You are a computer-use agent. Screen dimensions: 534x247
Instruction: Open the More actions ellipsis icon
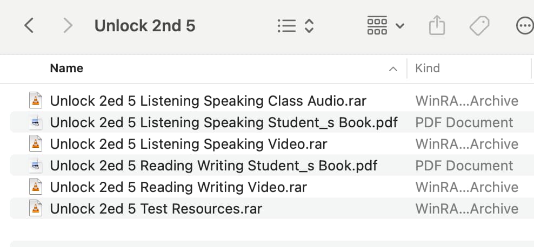[525, 26]
